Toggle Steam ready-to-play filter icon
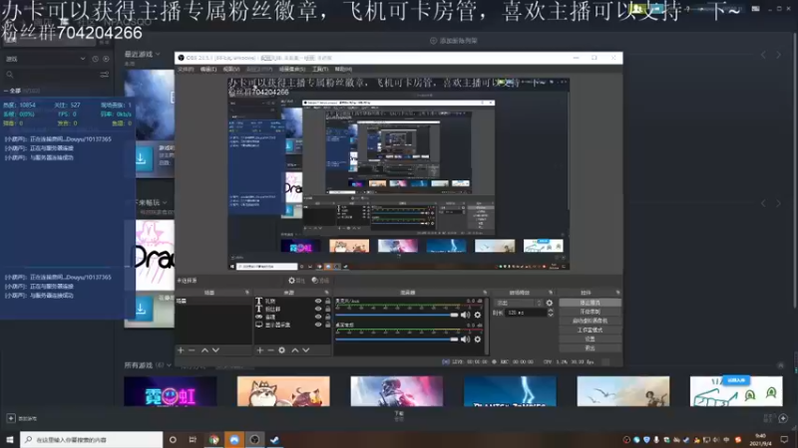 tap(106, 59)
